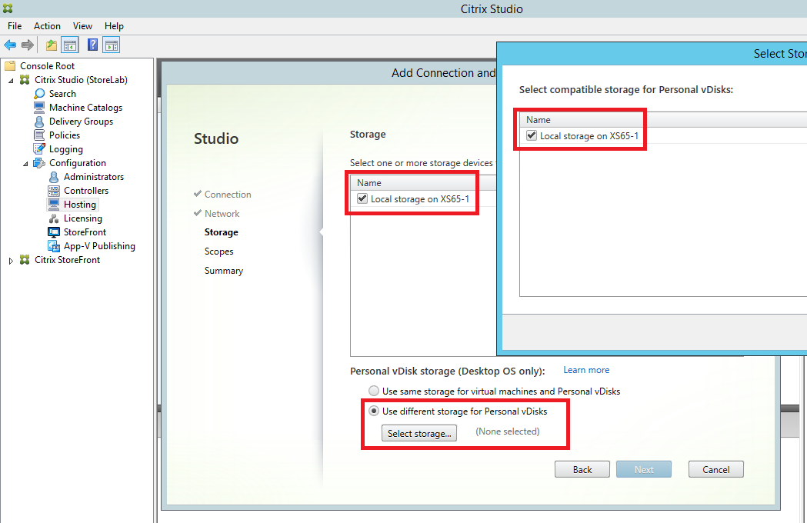The width and height of the screenshot is (807, 523).
Task: Open Machine Catalogs node in tree
Action: coord(85,108)
